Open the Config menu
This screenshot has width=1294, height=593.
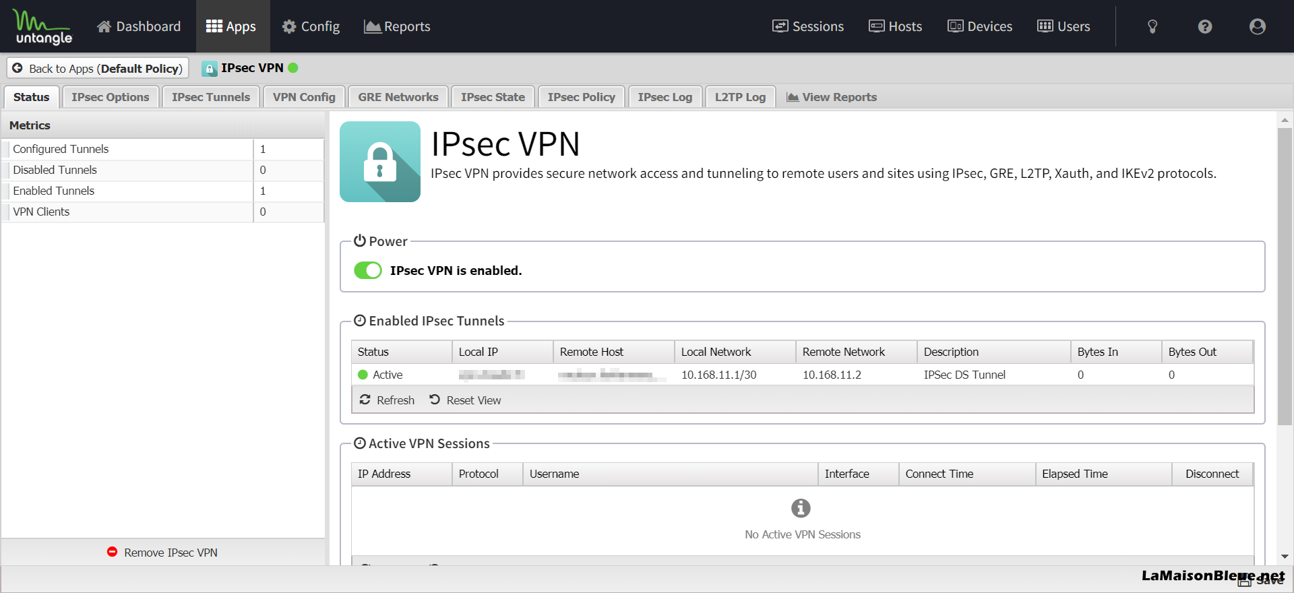click(311, 26)
